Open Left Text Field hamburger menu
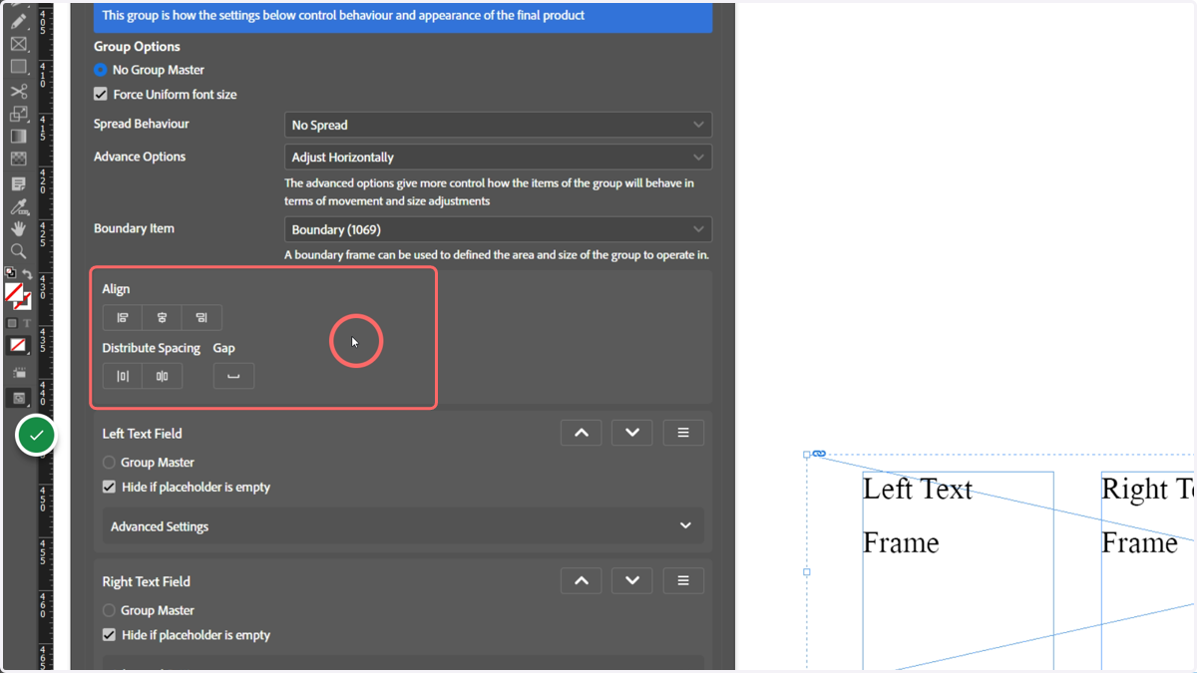The width and height of the screenshot is (1197, 673). pos(683,433)
